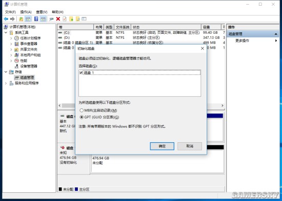Open 共享文件夹 tree item

click(29, 49)
